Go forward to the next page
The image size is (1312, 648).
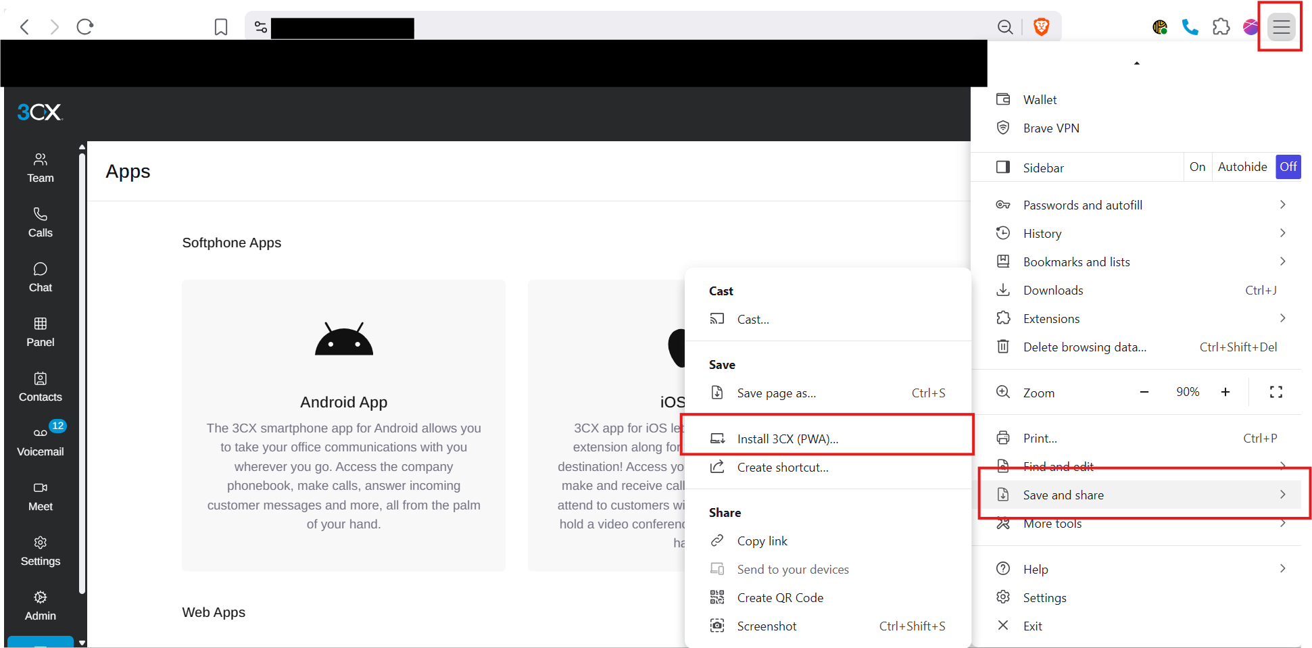[55, 27]
